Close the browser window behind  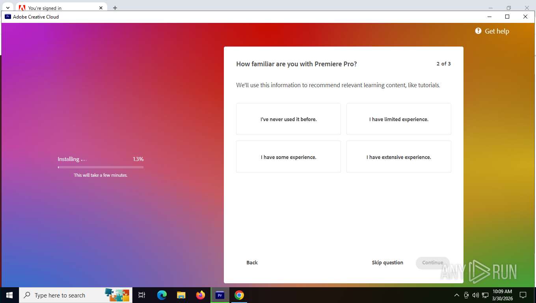[527, 7]
